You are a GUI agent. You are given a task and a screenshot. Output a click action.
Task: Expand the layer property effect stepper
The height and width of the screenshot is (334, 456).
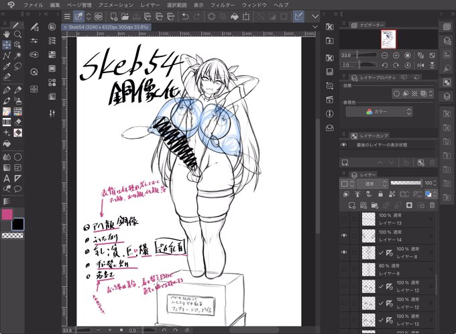(x=431, y=94)
